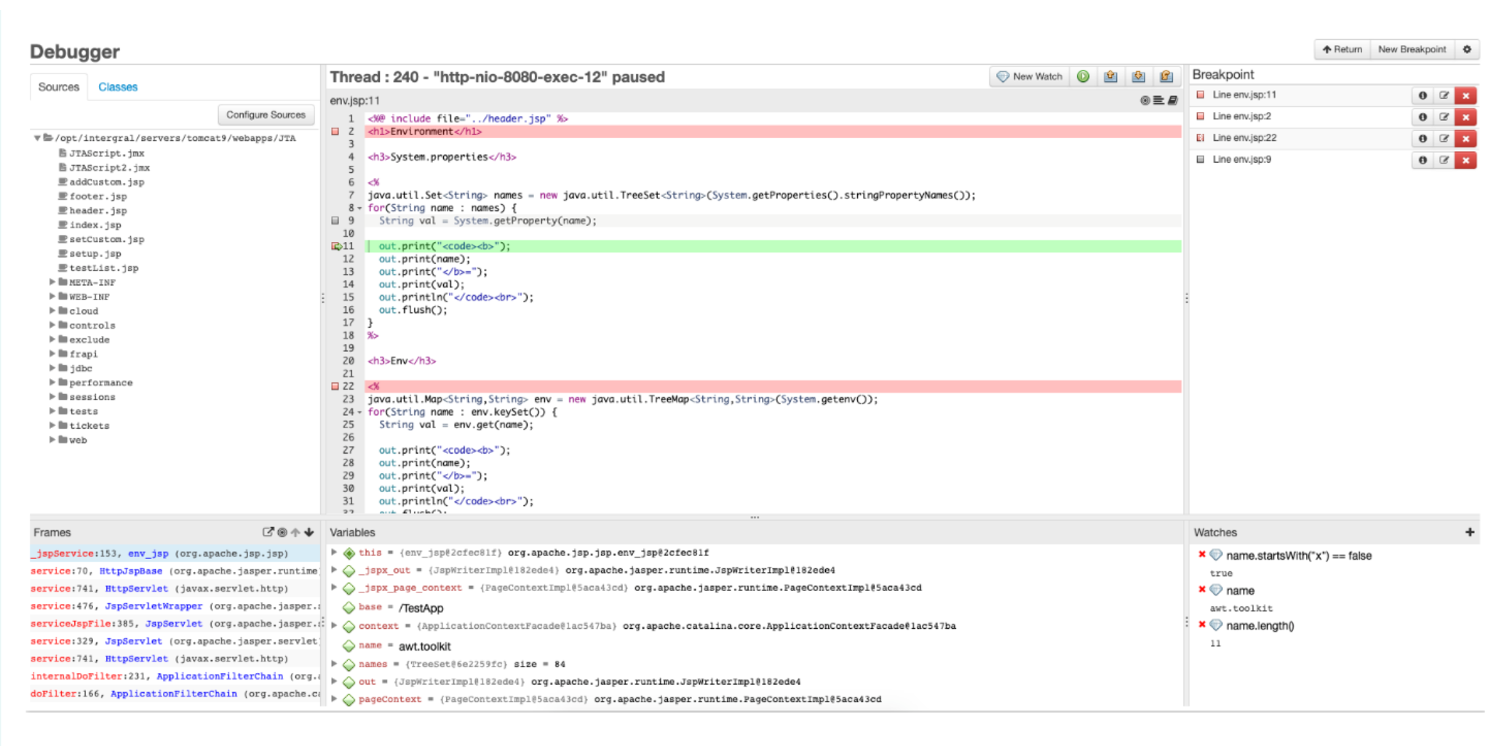Screen dimensions: 1499x756
Task: Click the book icon in source header
Action: coord(1172,100)
